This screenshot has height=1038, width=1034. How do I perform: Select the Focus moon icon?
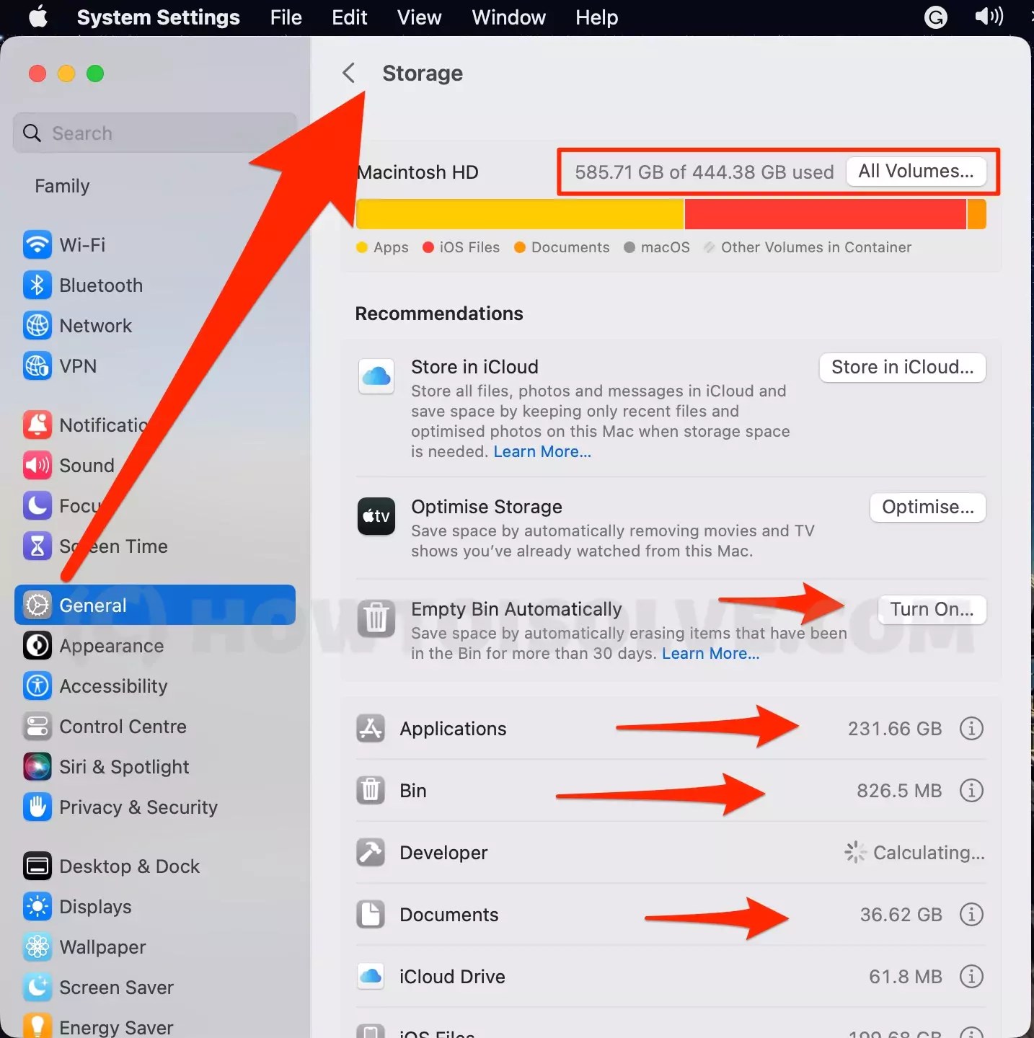click(37, 506)
